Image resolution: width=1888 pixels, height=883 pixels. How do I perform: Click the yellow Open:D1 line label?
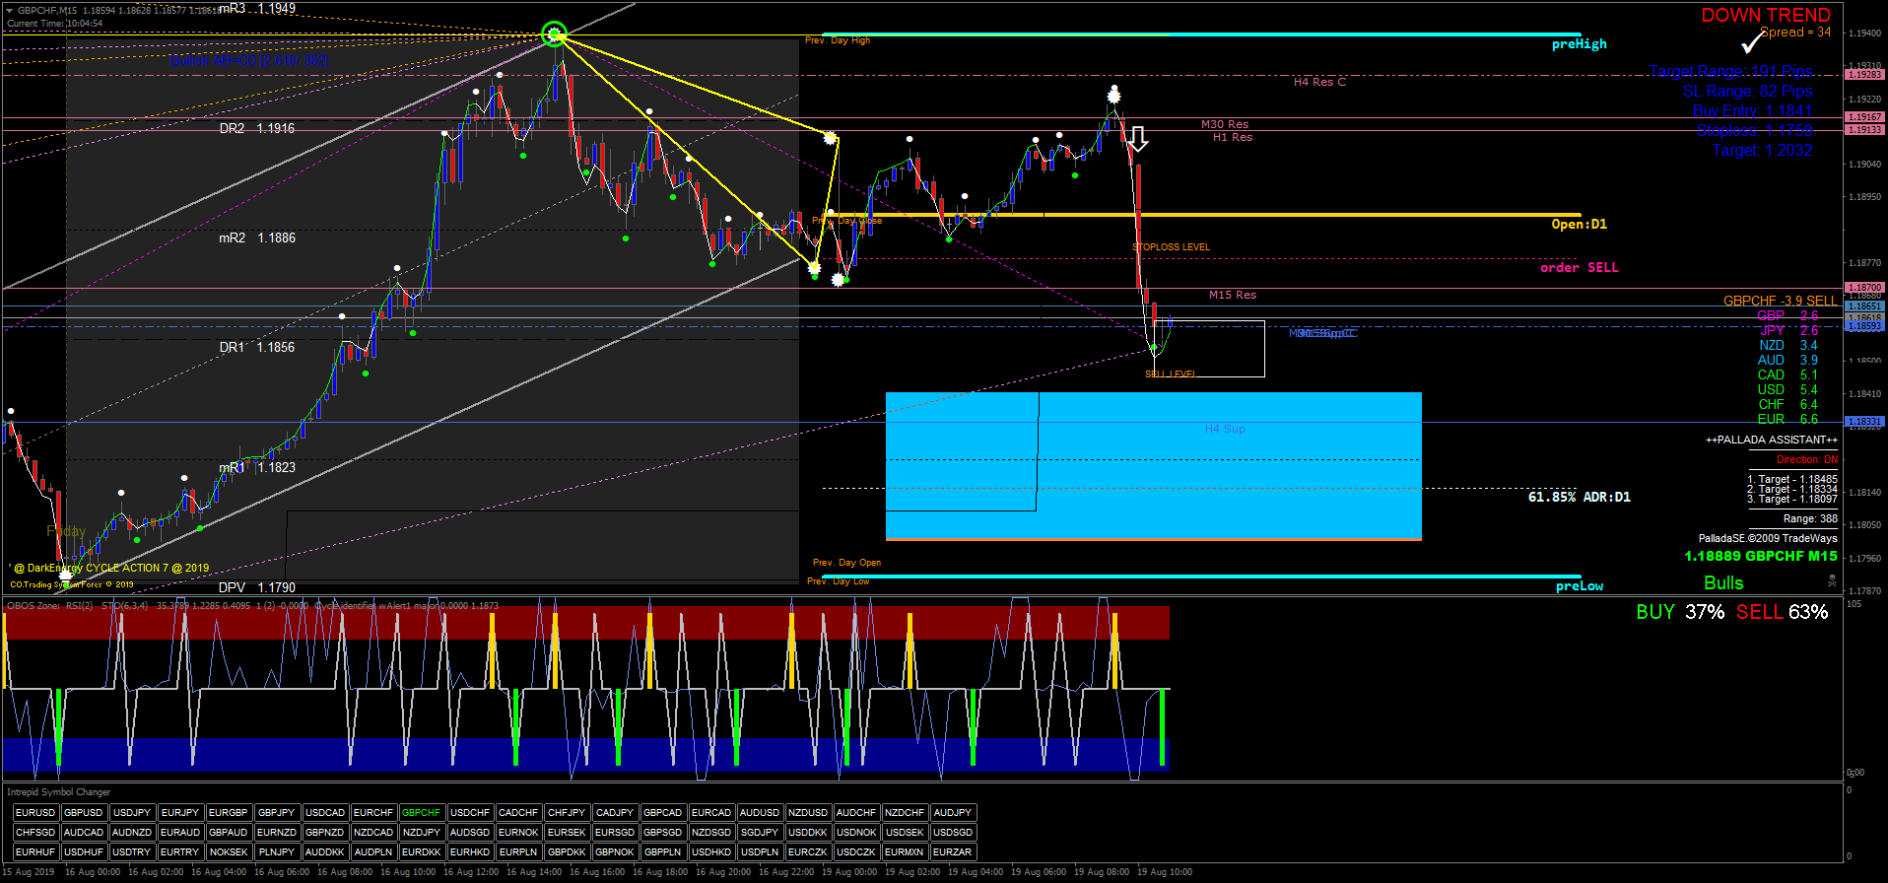pyautogui.click(x=1579, y=225)
